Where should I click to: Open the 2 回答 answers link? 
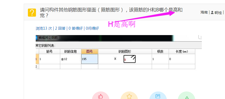click(x=60, y=28)
